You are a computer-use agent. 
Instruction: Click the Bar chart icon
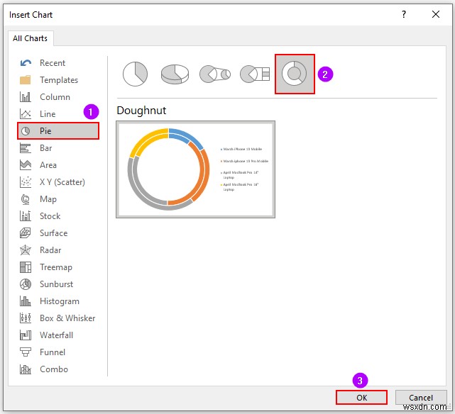tap(26, 148)
